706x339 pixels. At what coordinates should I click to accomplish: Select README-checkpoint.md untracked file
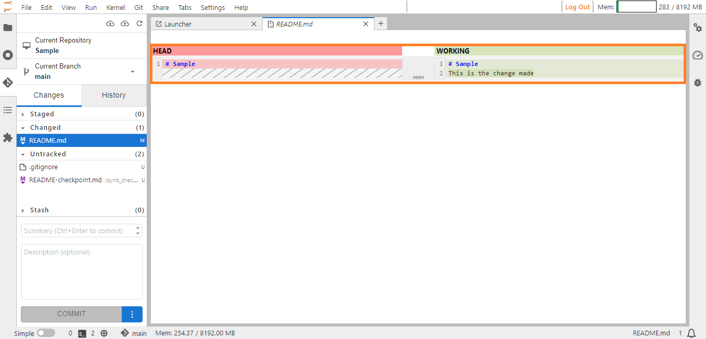[82, 180]
